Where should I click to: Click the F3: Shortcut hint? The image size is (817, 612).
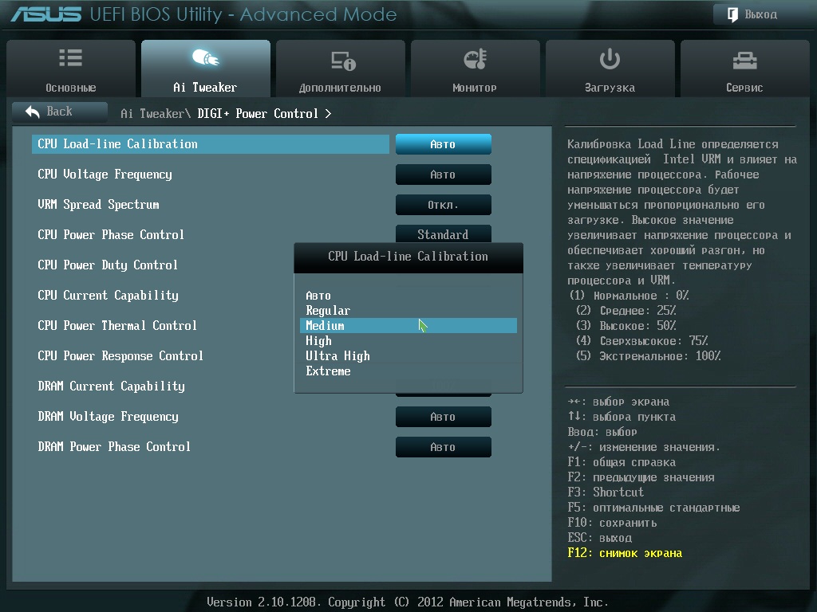click(606, 492)
